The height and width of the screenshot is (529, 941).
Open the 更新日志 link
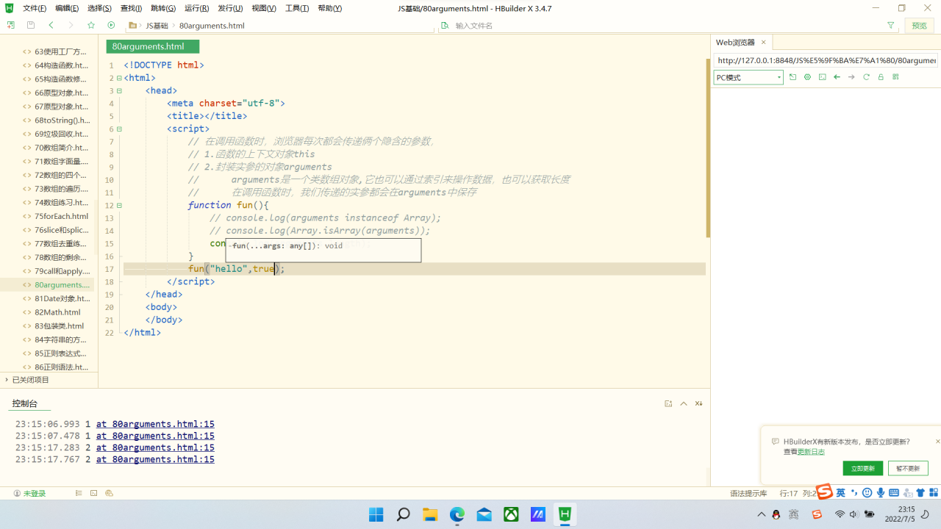811,452
